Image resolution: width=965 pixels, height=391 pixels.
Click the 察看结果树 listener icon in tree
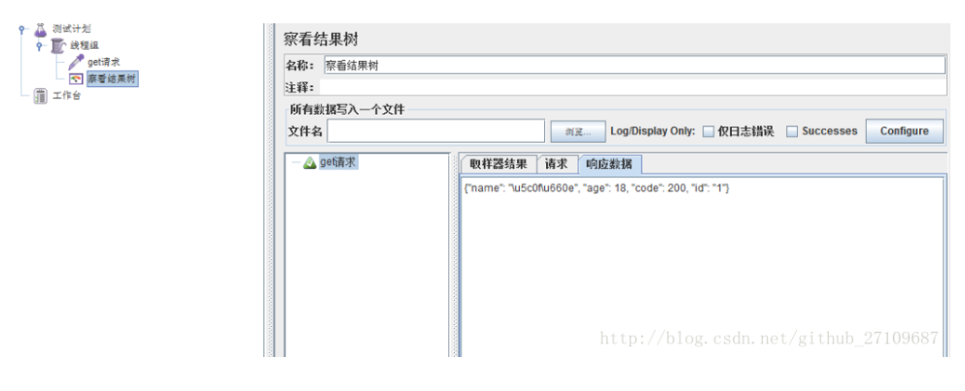click(77, 79)
